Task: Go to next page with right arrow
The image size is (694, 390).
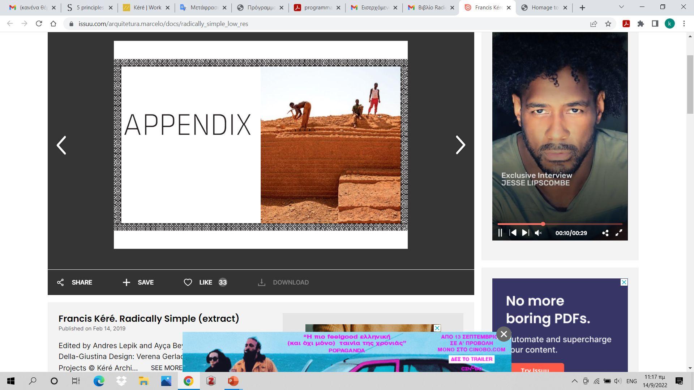Action: point(460,145)
